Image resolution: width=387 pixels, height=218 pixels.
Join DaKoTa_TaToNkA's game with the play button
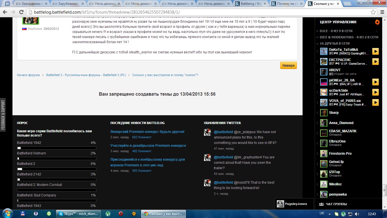tap(375, 51)
